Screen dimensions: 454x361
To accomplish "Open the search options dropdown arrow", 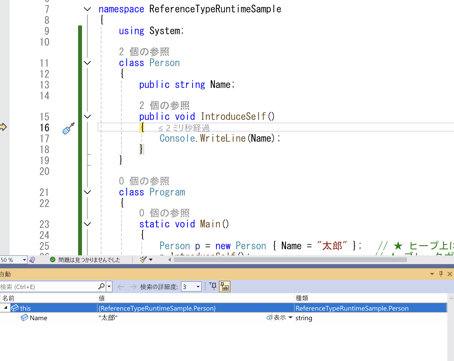I will point(109,287).
